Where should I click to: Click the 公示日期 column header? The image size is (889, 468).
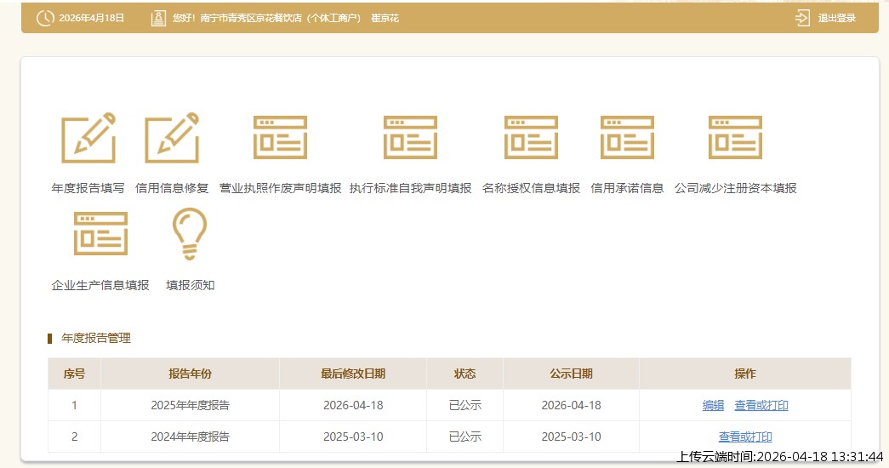571,374
